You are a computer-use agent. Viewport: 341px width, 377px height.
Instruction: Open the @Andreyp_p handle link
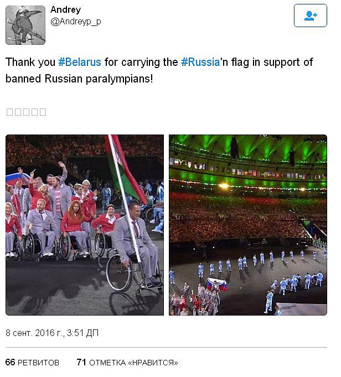click(x=76, y=22)
